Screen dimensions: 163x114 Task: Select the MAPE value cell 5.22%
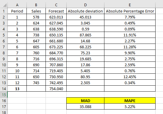(x=130, y=107)
